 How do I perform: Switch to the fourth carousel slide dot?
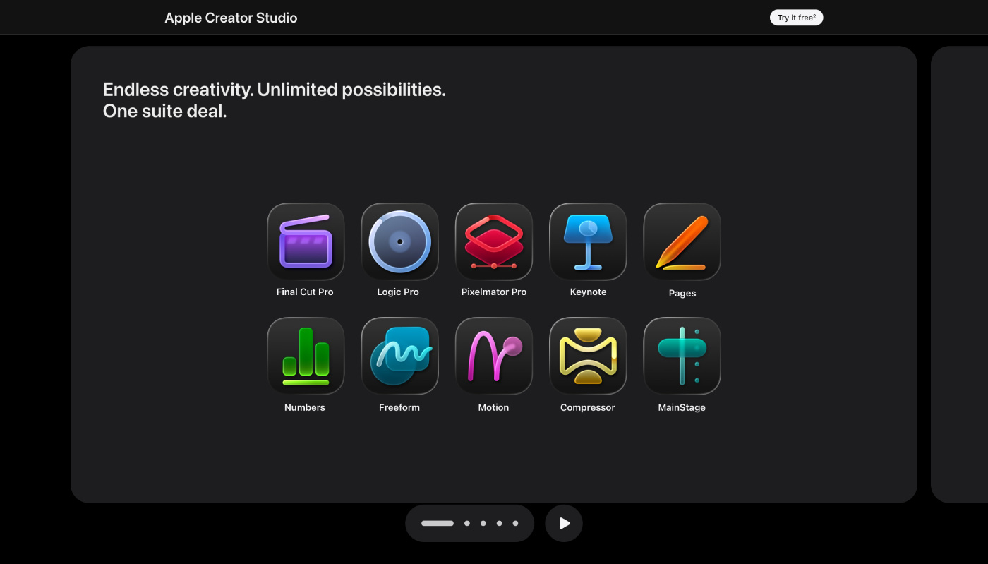point(500,523)
